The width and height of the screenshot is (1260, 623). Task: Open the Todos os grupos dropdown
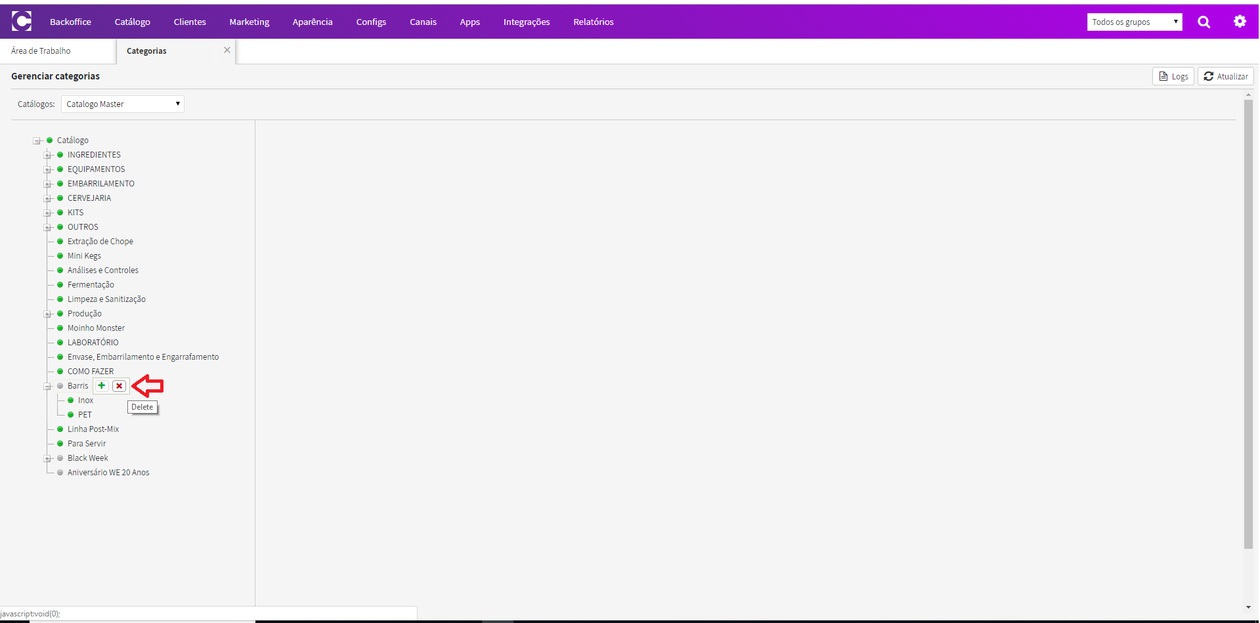(1134, 22)
